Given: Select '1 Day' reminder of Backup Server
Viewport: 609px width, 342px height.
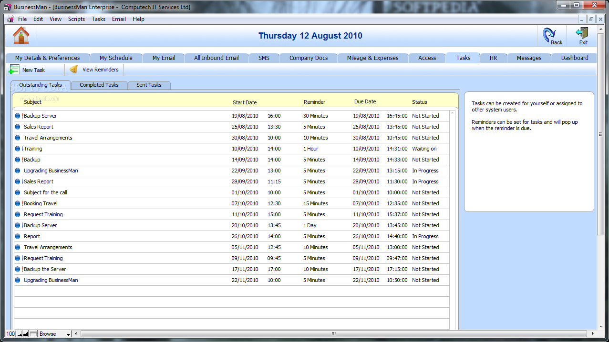Looking at the screenshot, I should click(310, 225).
